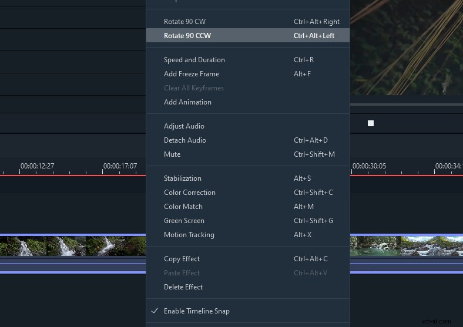Start Motion Tracking on the clip
463x327 pixels.
point(189,235)
